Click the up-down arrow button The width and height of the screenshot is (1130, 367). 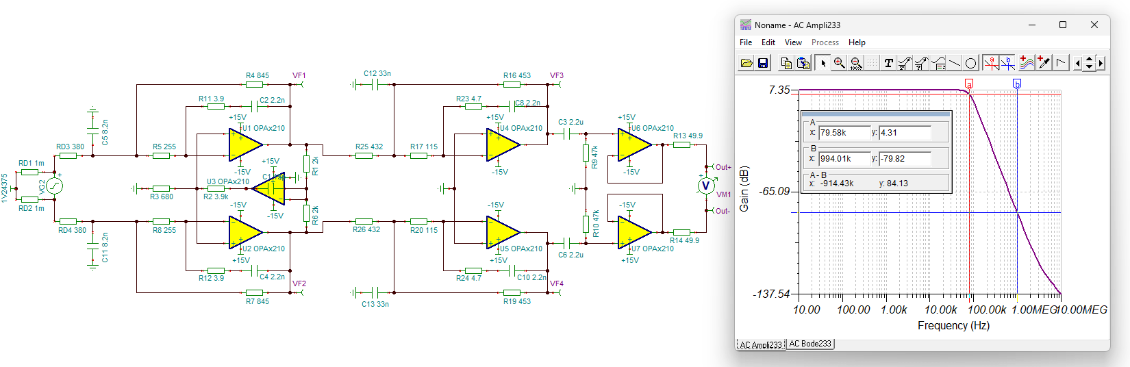coord(1089,63)
